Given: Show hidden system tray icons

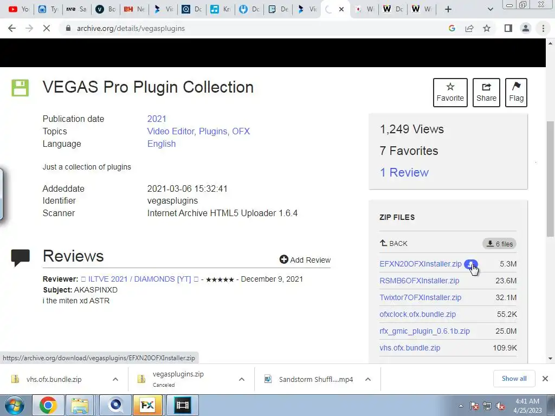Looking at the screenshot, I should click(x=461, y=406).
